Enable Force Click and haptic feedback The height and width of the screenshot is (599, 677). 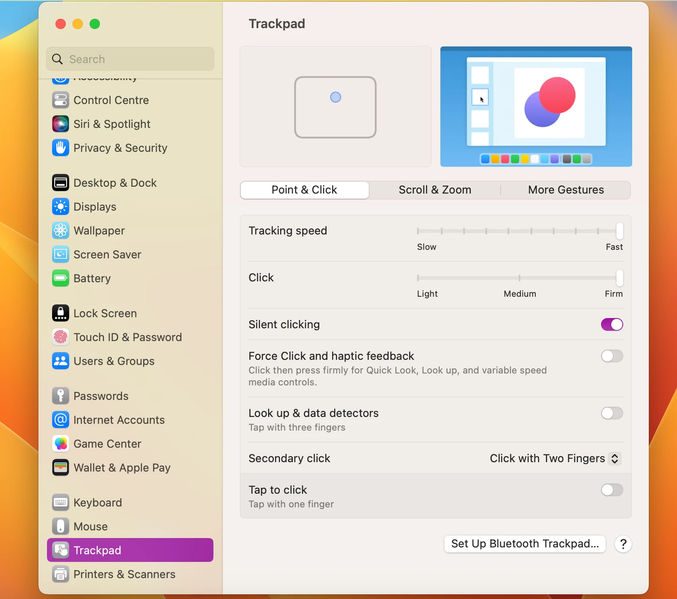point(612,356)
